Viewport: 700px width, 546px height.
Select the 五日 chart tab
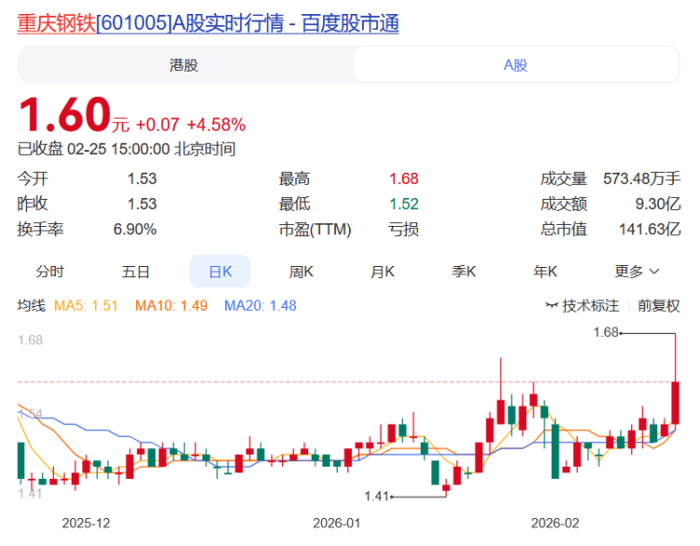coord(135,272)
